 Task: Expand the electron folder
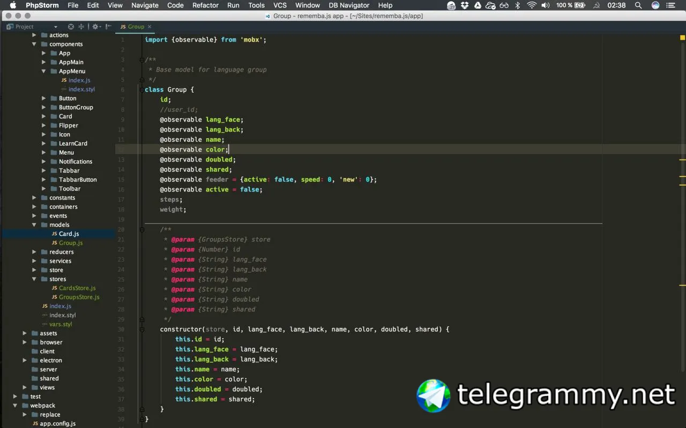[x=25, y=361]
